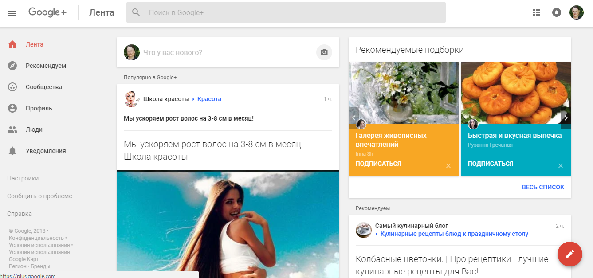
Task: Click the Что у вас нового post field
Action: pos(200,52)
